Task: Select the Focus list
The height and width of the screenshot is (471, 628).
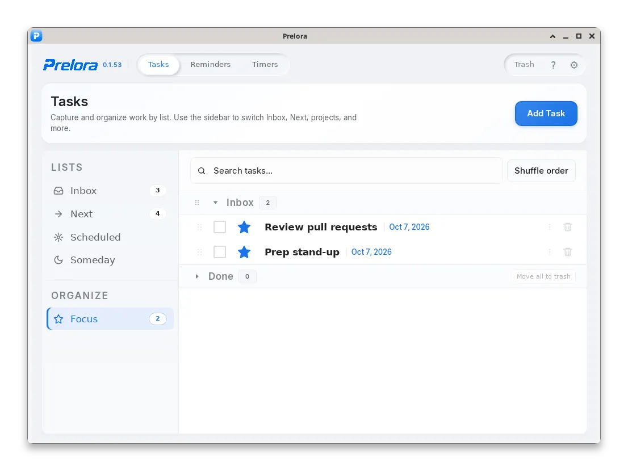Action: 110,319
